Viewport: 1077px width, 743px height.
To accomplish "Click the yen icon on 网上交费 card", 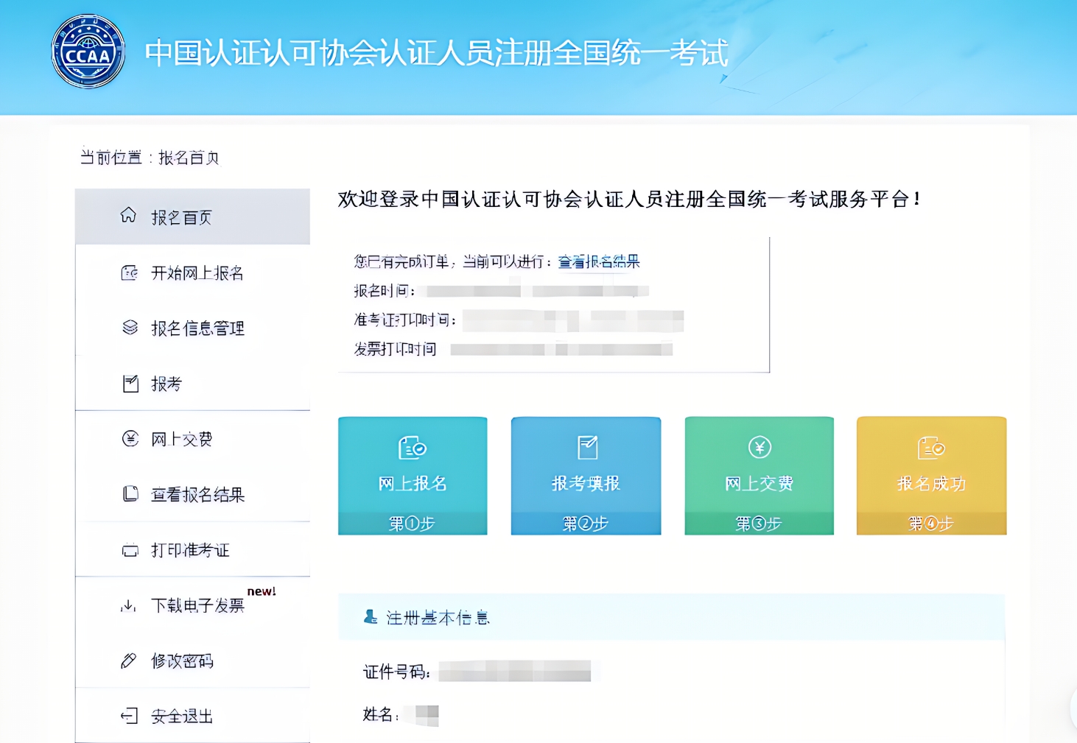I will click(759, 447).
